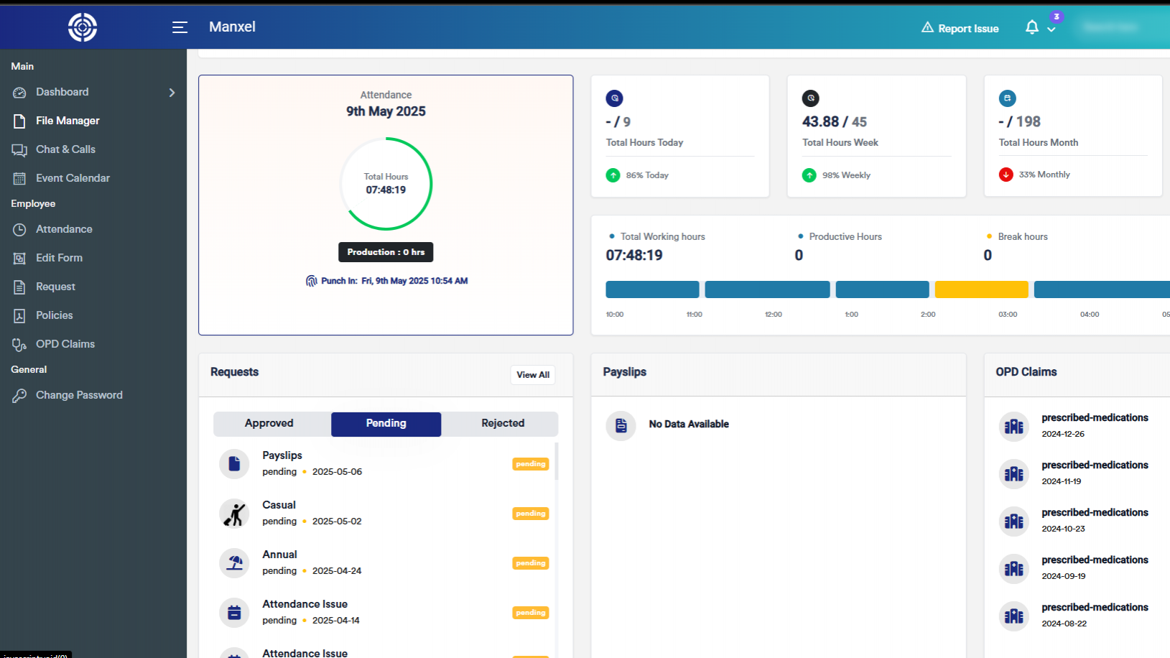Click the OPD Claims stethoscope icon
Viewport: 1170px width, 658px height.
coord(19,345)
